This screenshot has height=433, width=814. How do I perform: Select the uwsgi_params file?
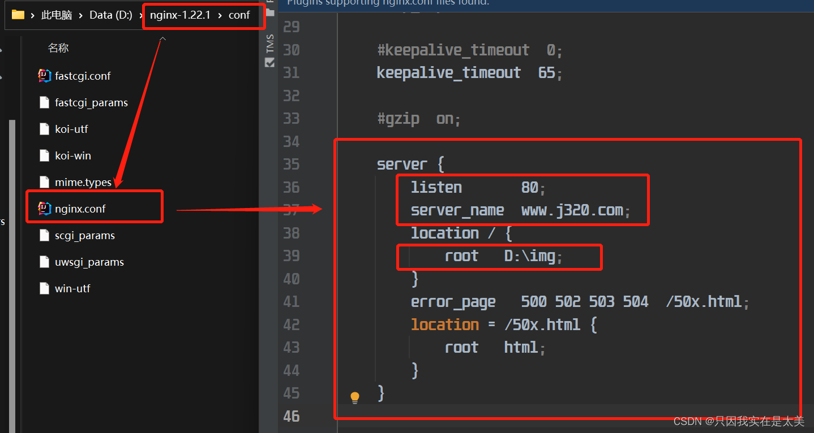click(x=89, y=262)
